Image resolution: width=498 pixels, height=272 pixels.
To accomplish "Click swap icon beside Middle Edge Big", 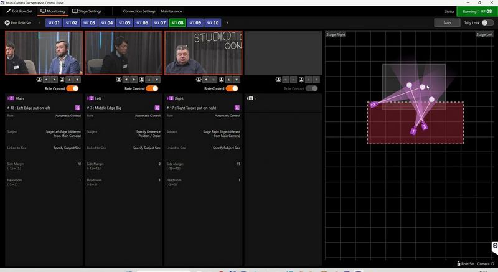I will point(157,108).
